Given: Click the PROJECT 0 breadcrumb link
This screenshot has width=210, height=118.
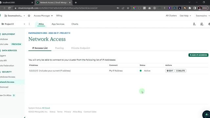Looking at the screenshot, I should 65,33.
